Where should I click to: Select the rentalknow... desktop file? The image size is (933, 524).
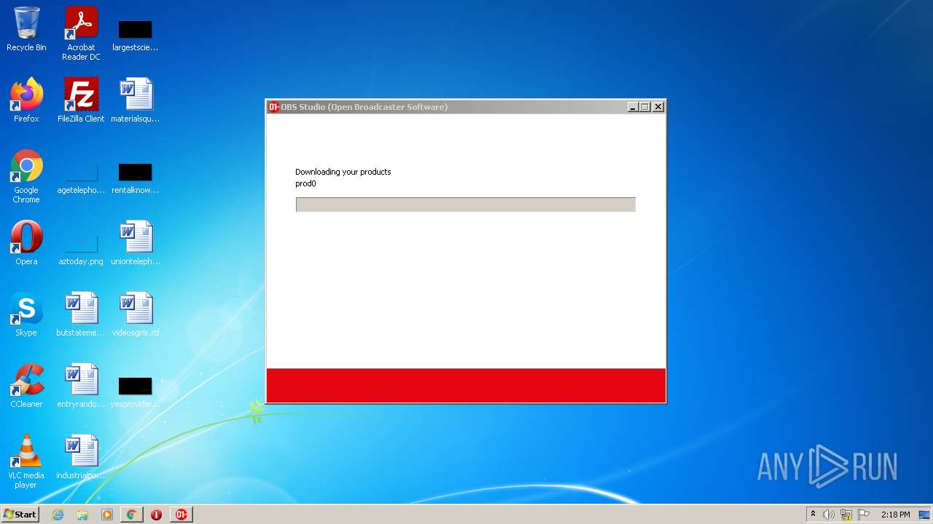point(136,177)
